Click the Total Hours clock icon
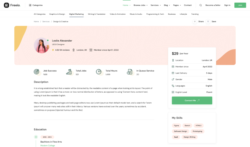The height and width of the screenshot is (147, 250). (x=99, y=72)
